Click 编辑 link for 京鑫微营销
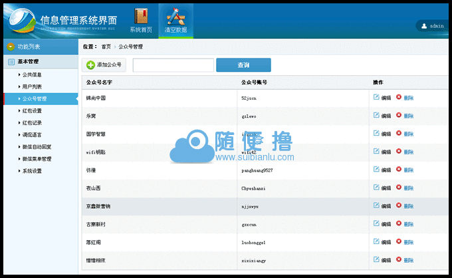The width and height of the screenshot is (452, 278). coord(386,206)
